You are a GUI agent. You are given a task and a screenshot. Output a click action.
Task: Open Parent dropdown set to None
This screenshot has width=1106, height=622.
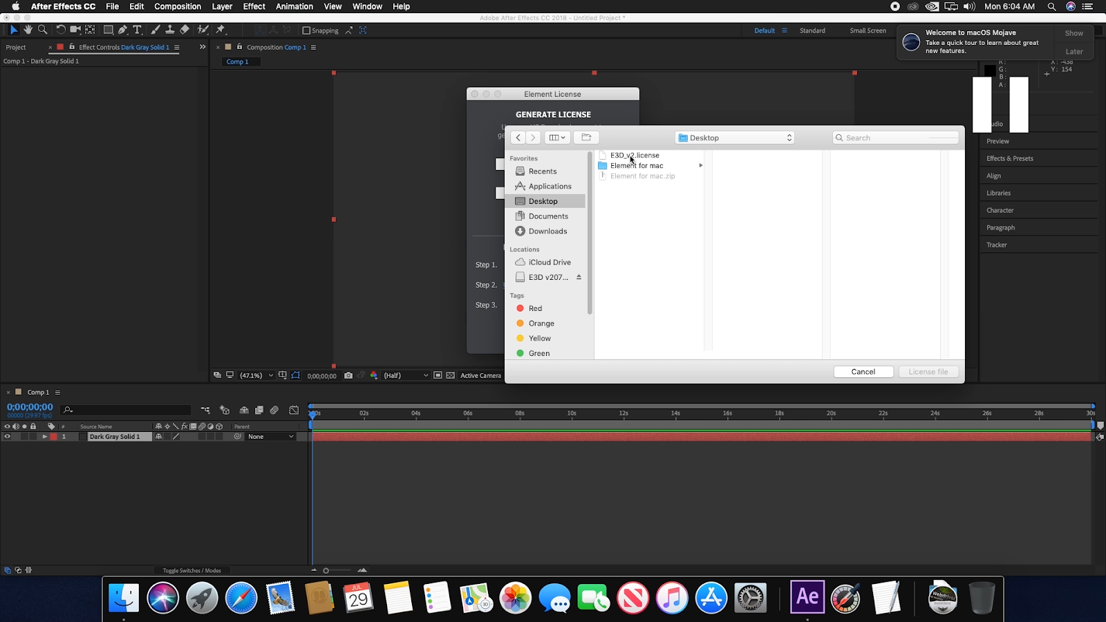pyautogui.click(x=271, y=437)
